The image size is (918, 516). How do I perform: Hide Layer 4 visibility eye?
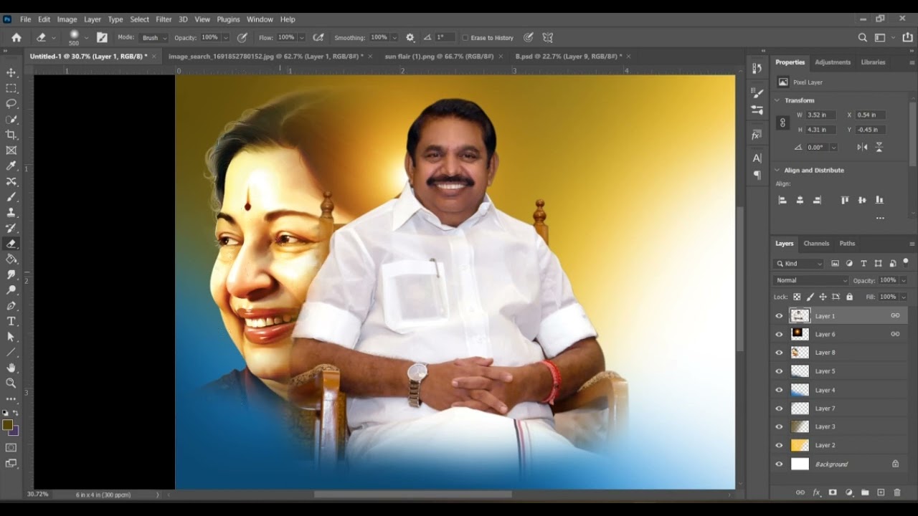[779, 390]
